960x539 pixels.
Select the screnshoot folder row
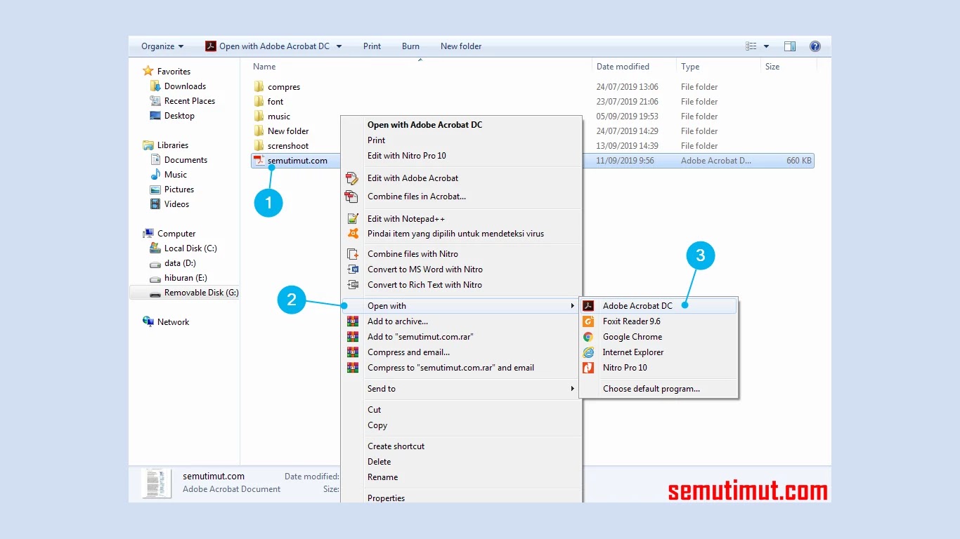(532, 146)
